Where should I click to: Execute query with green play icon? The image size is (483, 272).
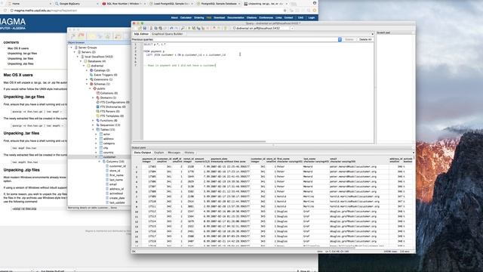(189, 28)
